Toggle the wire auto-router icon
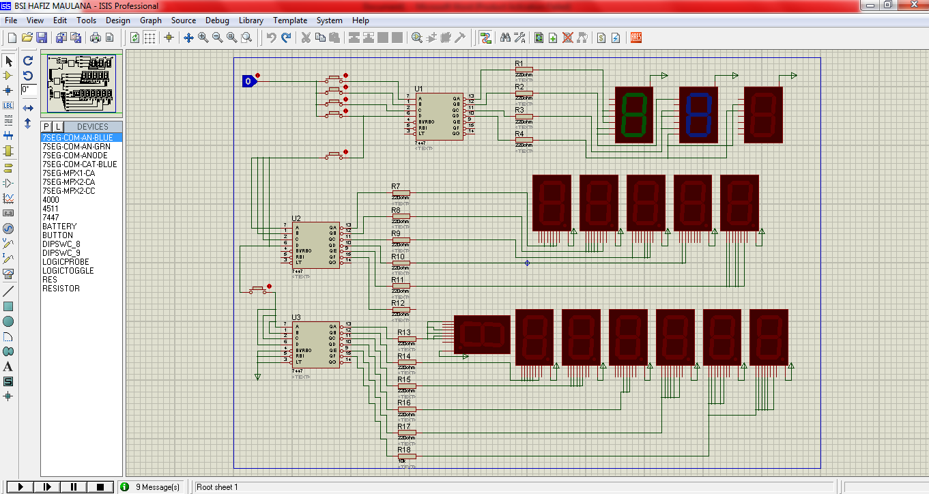Viewport: 929px width, 494px height. click(485, 38)
